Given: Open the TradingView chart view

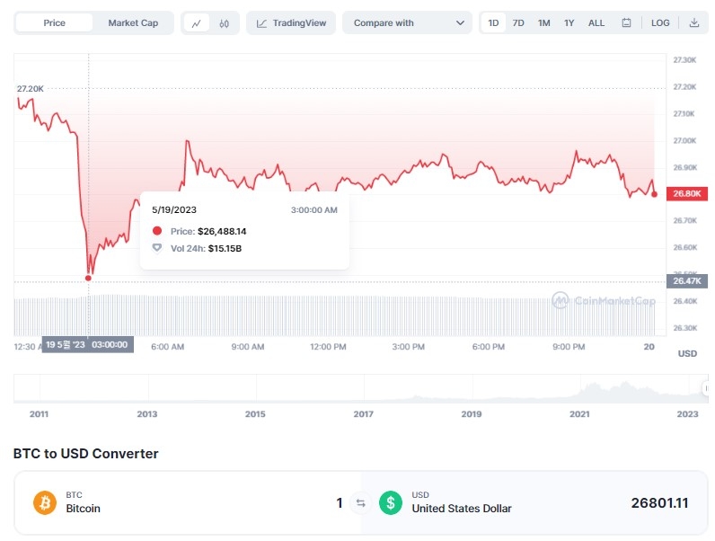Looking at the screenshot, I should pos(292,22).
